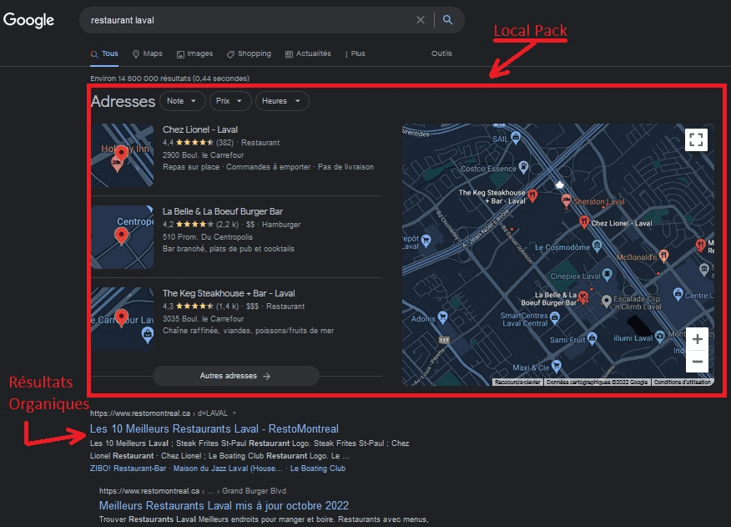731x527 pixels.
Task: Zoom in on the map with plus button
Action: click(x=698, y=339)
